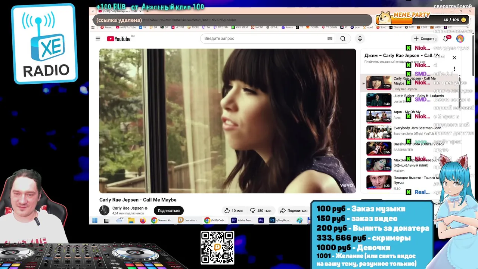Click the donation QR code
This screenshot has height=269, width=478.
pyautogui.click(x=217, y=248)
